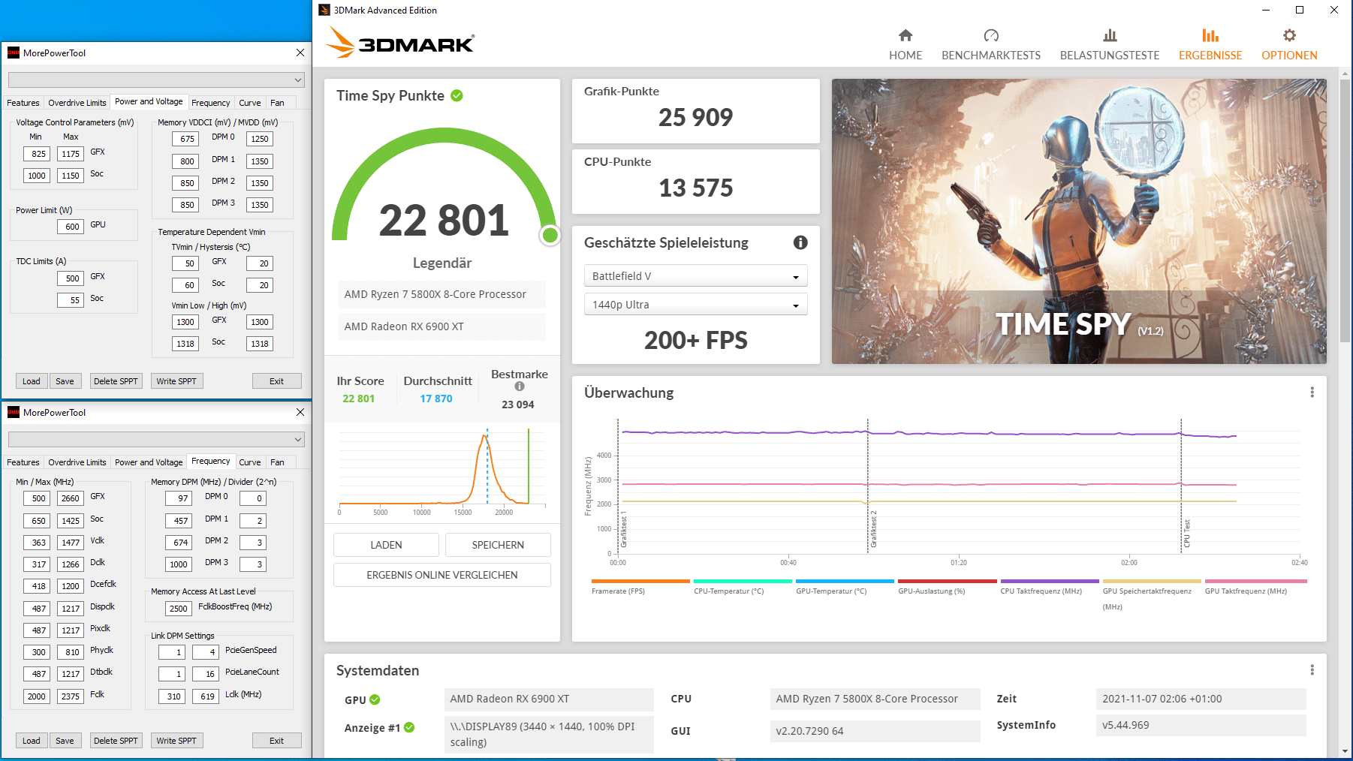The width and height of the screenshot is (1353, 761).
Task: Click the GPU Power Limit field
Action: click(x=72, y=226)
